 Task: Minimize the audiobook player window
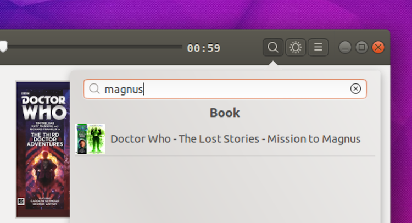coord(345,48)
